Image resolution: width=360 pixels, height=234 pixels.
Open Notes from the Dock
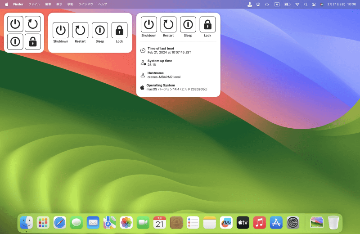[210, 222]
